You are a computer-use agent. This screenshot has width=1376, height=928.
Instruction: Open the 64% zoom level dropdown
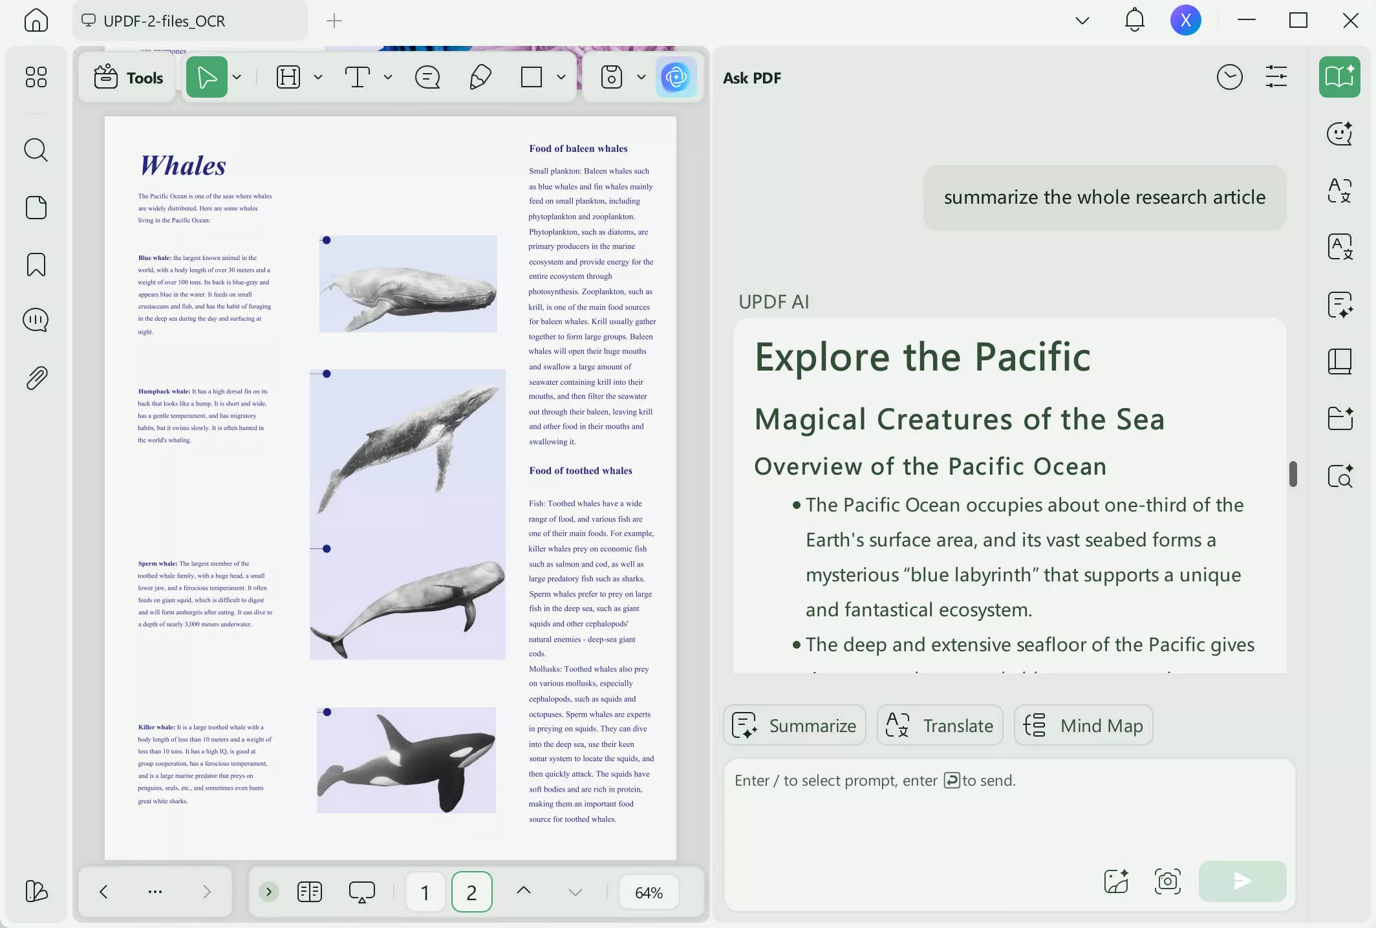click(x=649, y=892)
